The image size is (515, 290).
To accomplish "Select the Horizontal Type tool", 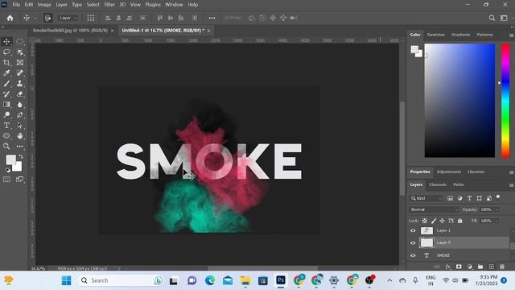I will tap(6, 126).
